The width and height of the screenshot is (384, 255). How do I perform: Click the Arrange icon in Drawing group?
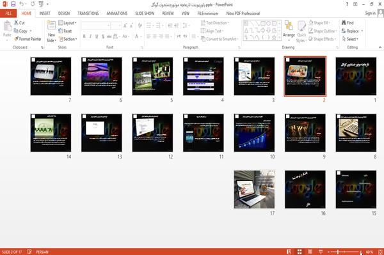[x=289, y=26]
